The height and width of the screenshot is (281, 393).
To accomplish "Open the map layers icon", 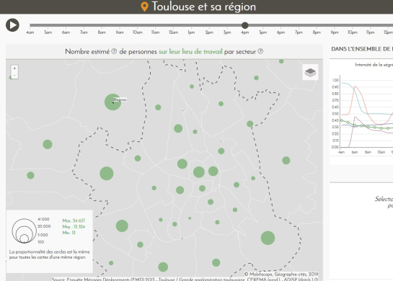I will 310,72.
